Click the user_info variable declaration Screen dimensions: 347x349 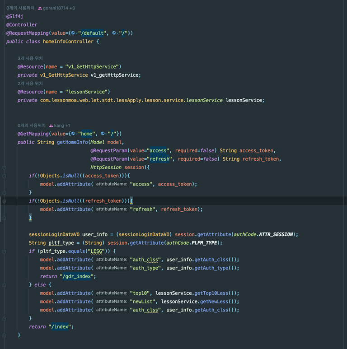pyautogui.click(x=95, y=234)
